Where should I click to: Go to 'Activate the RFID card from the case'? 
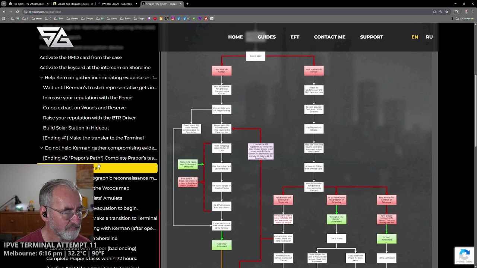tap(81, 57)
